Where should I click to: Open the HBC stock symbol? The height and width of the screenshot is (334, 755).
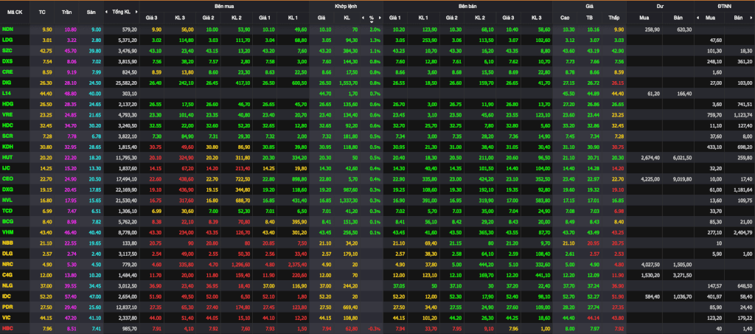coord(7,328)
